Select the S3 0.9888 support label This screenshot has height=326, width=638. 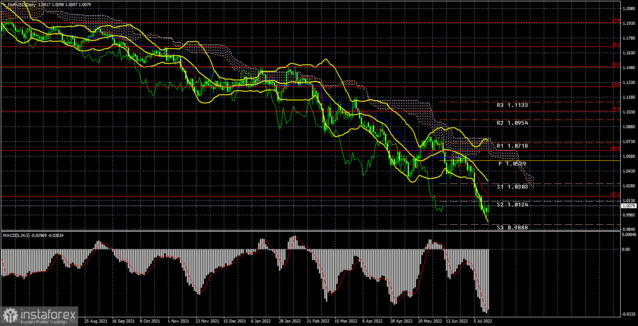point(513,227)
